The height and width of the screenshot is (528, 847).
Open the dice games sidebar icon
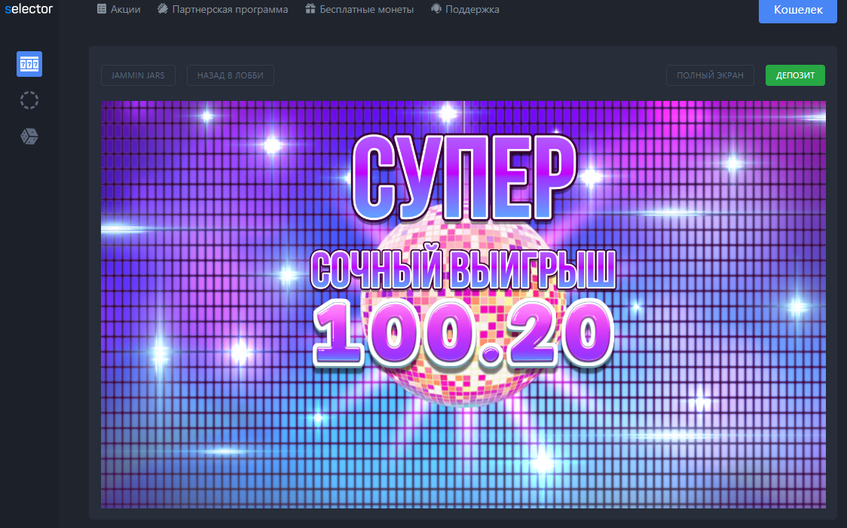29,136
